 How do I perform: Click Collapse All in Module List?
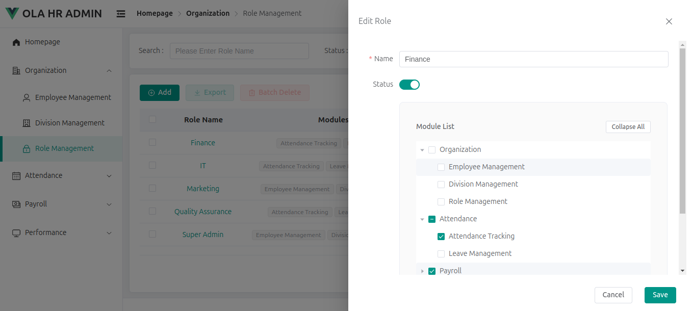[x=628, y=127]
